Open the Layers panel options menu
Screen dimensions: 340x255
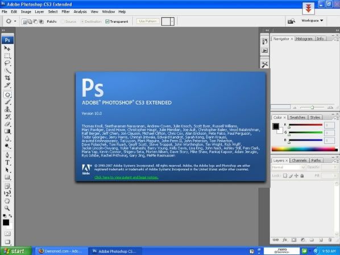point(337,161)
